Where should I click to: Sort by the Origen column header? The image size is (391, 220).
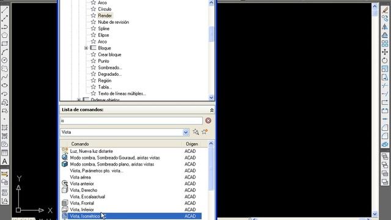[192, 144]
